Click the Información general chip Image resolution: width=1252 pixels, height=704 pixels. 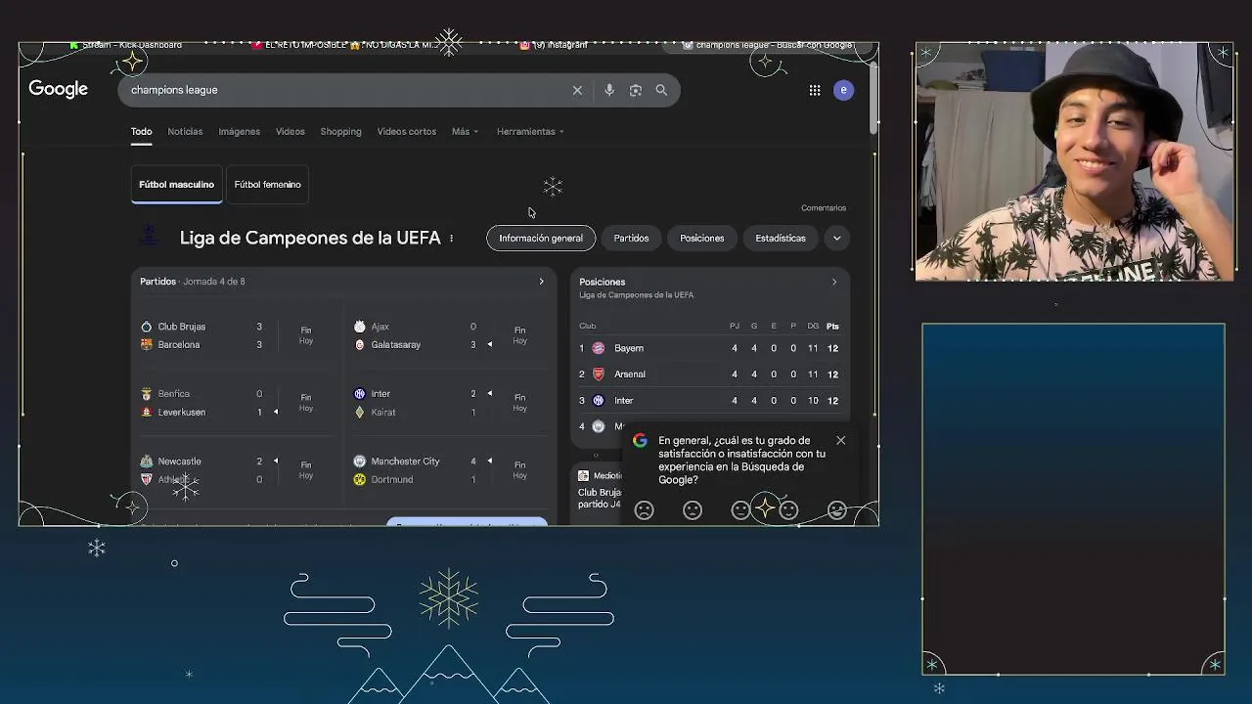click(x=541, y=238)
